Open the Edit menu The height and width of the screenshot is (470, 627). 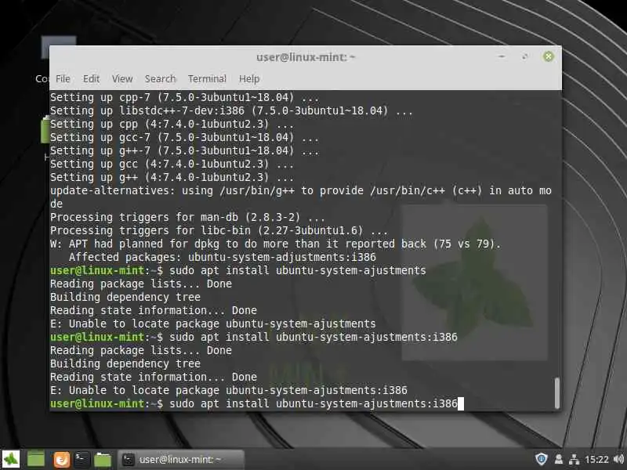tap(91, 79)
